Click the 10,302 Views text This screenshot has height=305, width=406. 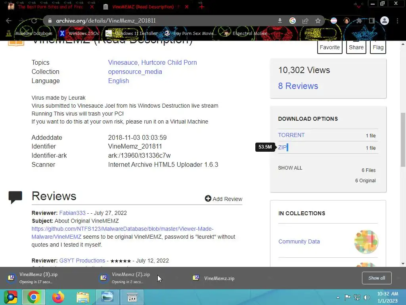(x=304, y=70)
